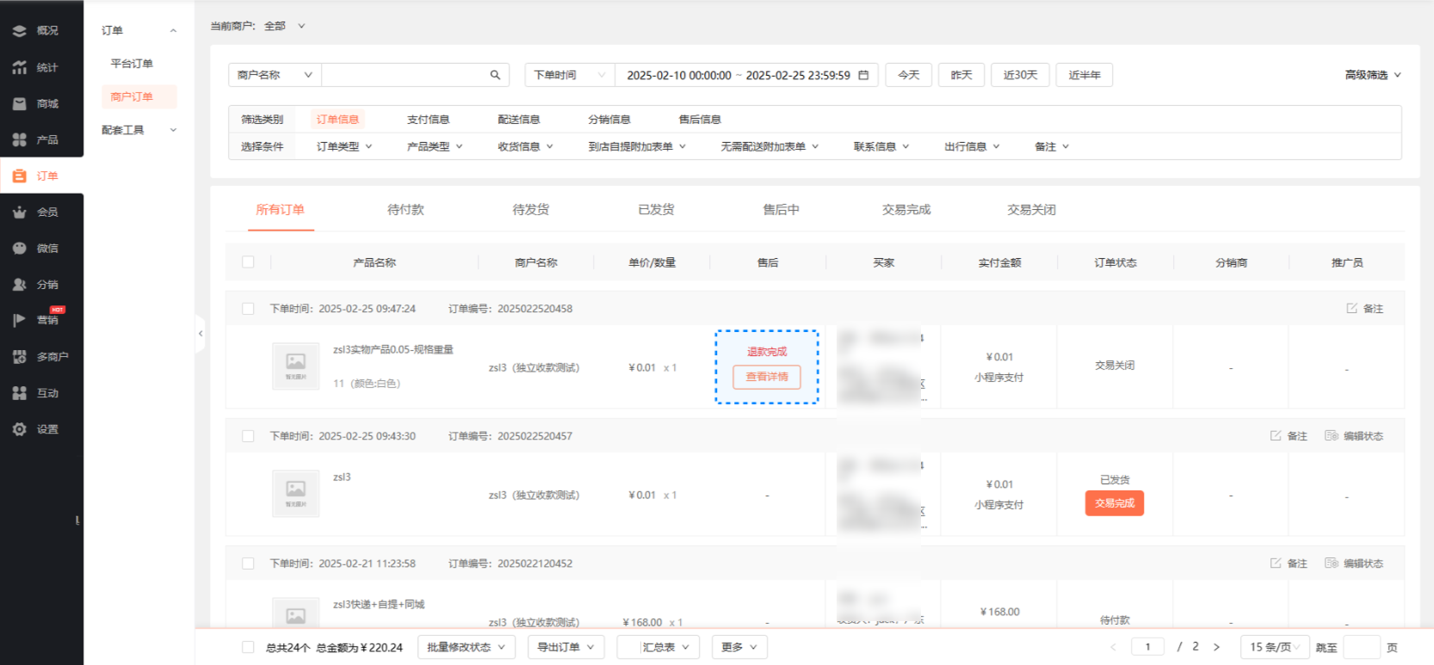
Task: Click the orange 交易完成 button
Action: tap(1114, 503)
